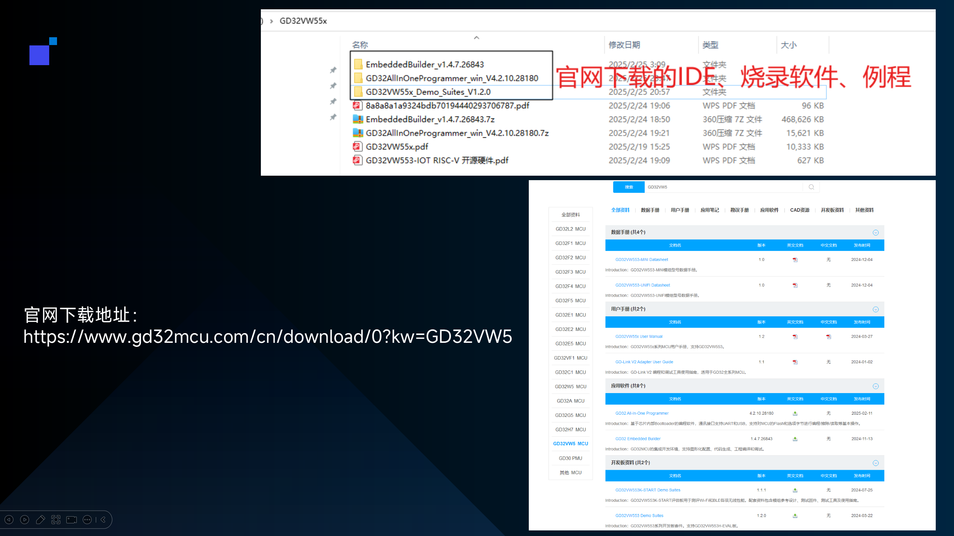This screenshot has width=954, height=536.
Task: Collapse the slideshow control toolbar
Action: pyautogui.click(x=103, y=520)
